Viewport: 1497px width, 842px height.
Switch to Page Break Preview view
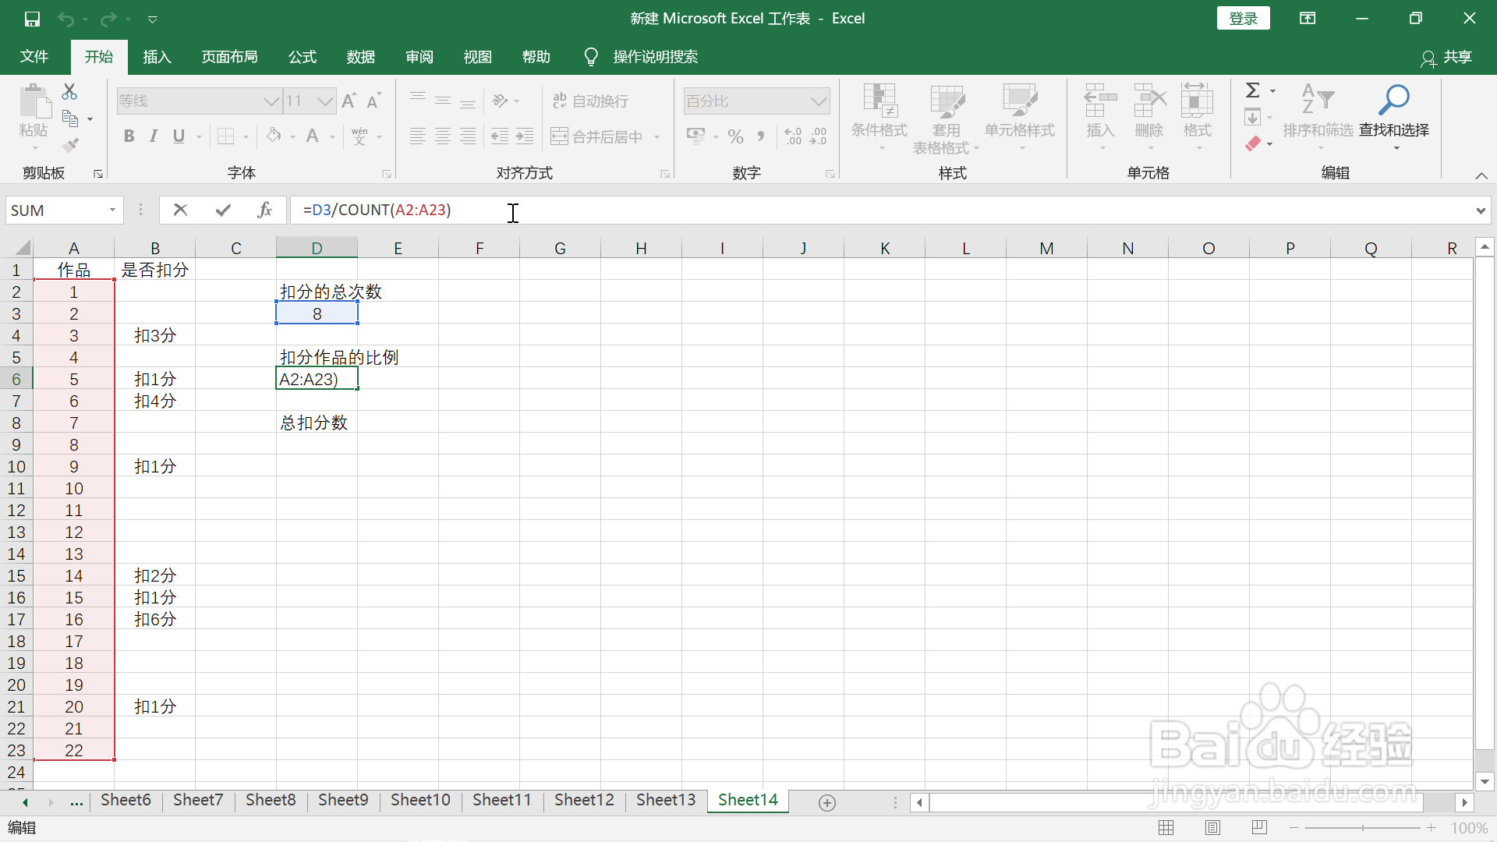click(x=1259, y=828)
